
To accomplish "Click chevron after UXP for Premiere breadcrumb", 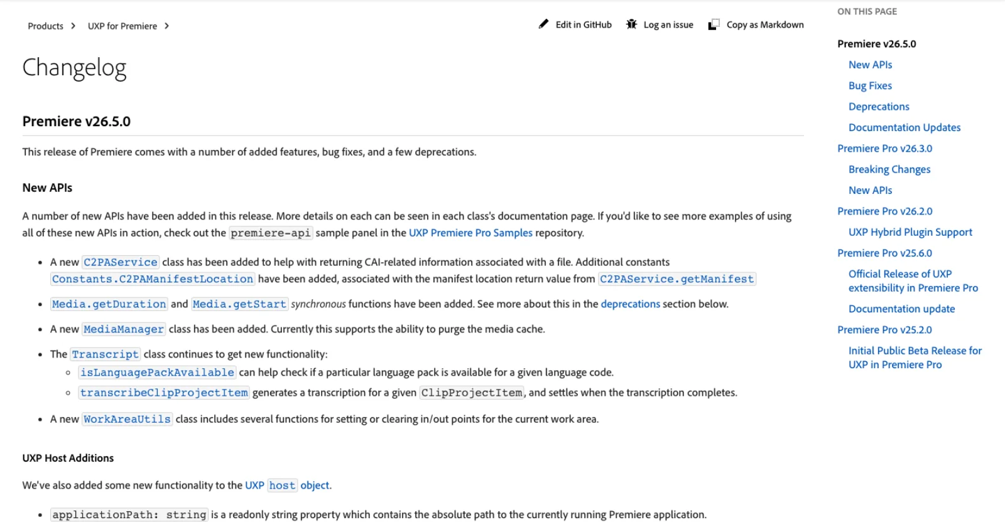I will [166, 26].
